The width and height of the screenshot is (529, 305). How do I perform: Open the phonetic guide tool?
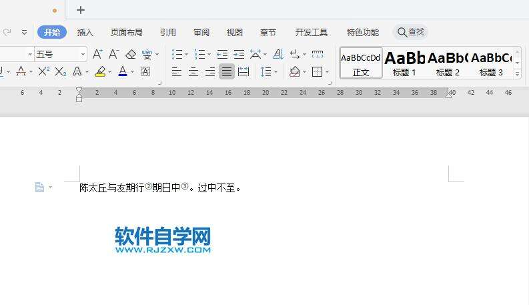pos(147,54)
